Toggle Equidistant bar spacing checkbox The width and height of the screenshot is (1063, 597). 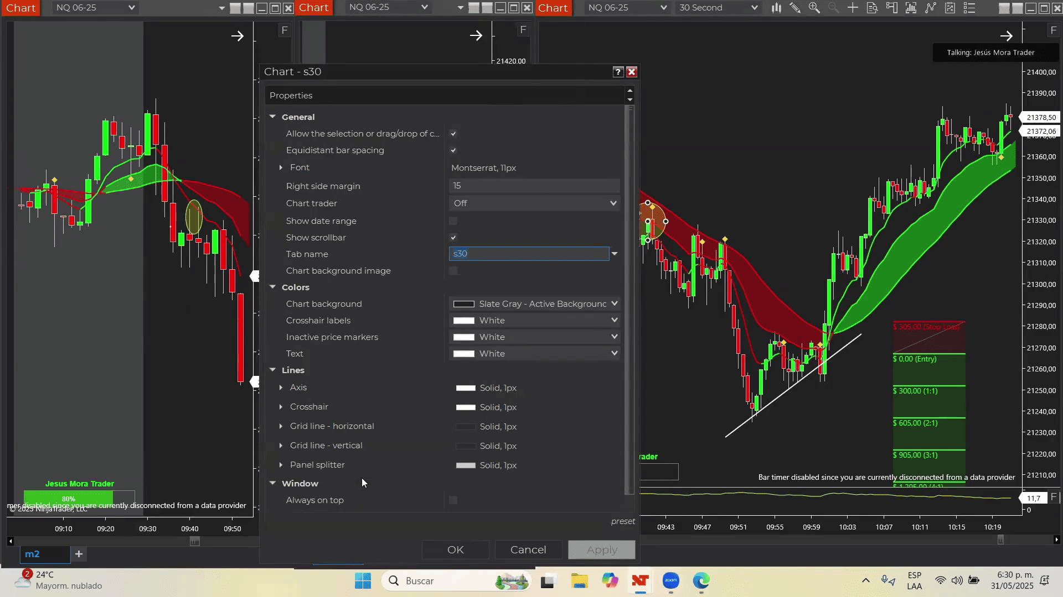point(453,150)
